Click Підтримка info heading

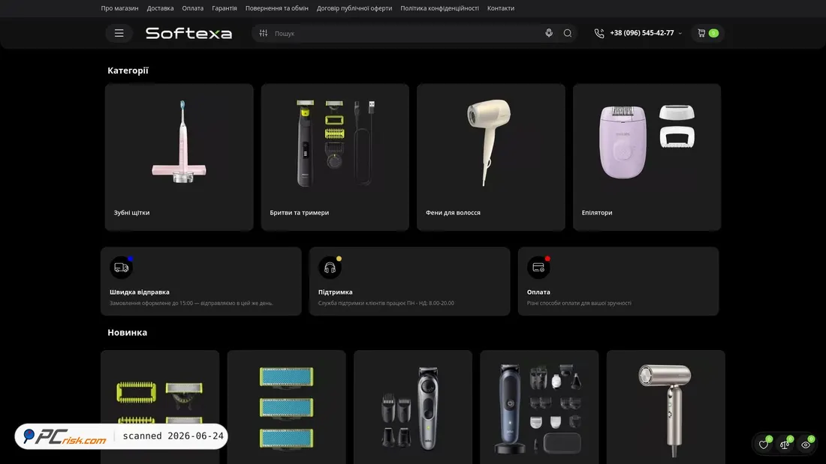pyautogui.click(x=335, y=292)
